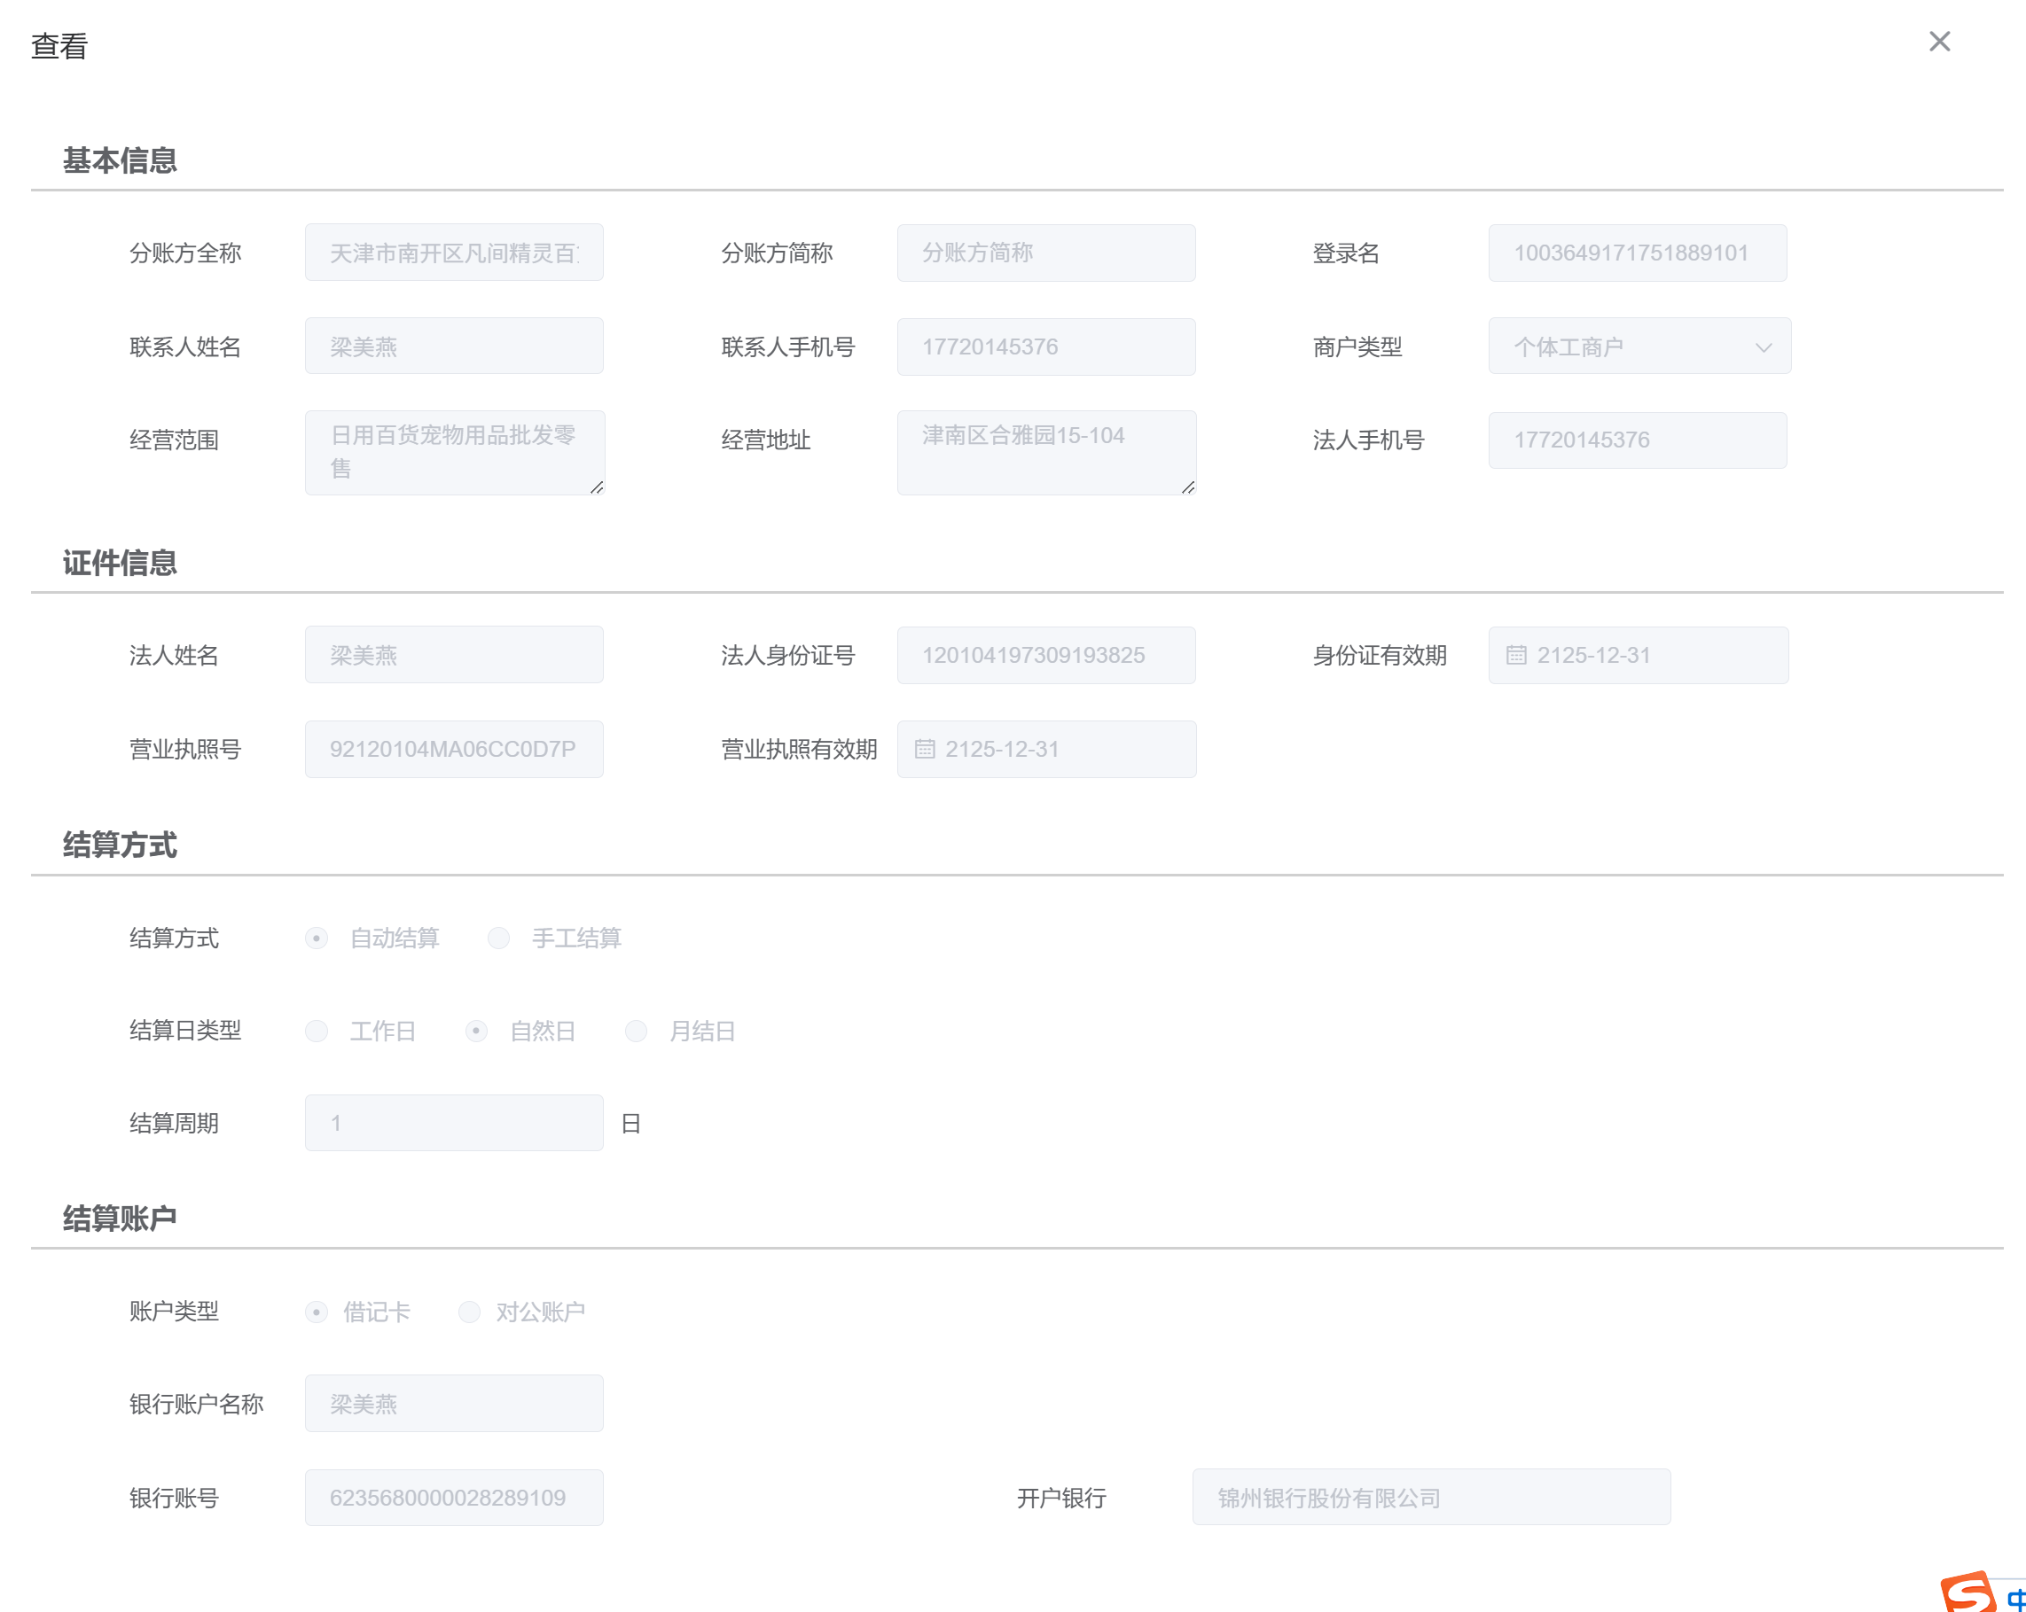Click the 银行账号 input field
2026x1612 pixels.
pyautogui.click(x=454, y=1498)
